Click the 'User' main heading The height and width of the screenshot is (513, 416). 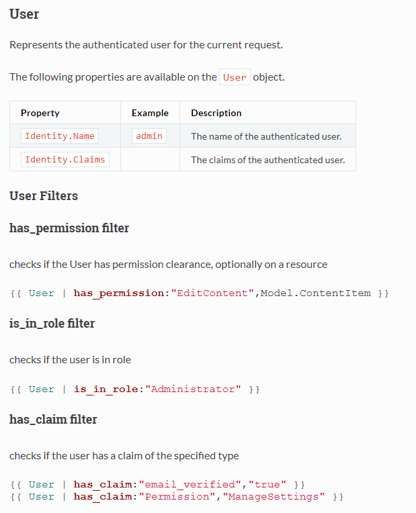tap(24, 14)
